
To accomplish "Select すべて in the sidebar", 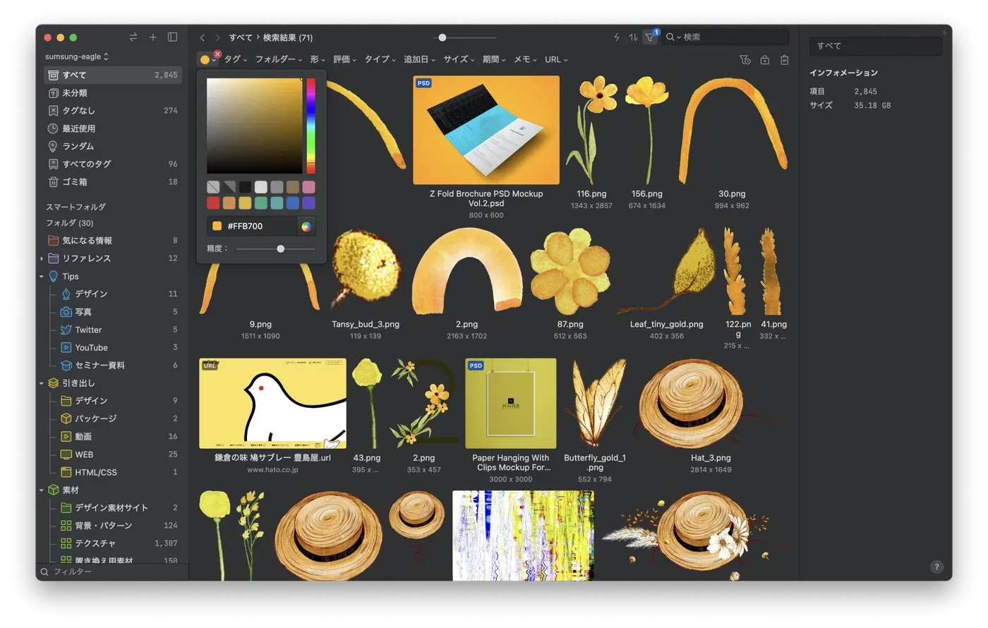I will [113, 75].
